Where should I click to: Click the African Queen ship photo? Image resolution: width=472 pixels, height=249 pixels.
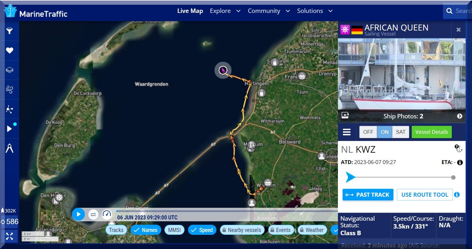[x=401, y=74]
